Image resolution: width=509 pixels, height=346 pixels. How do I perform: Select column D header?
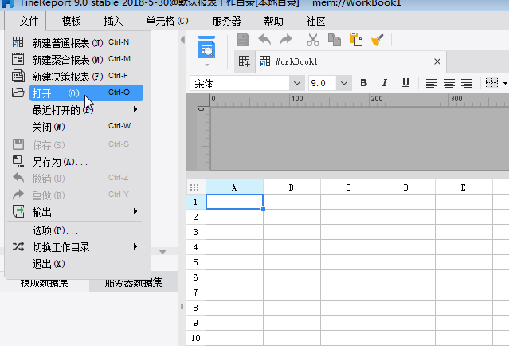click(x=406, y=187)
